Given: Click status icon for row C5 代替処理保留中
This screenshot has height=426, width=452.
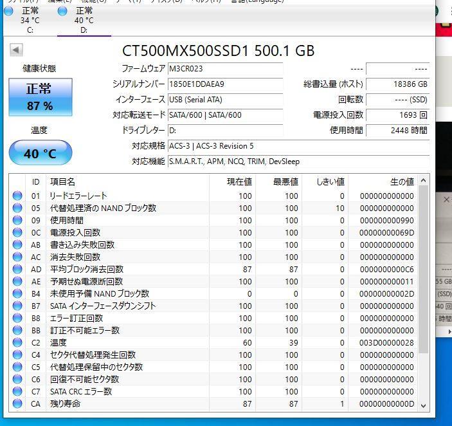Looking at the screenshot, I should (17, 367).
